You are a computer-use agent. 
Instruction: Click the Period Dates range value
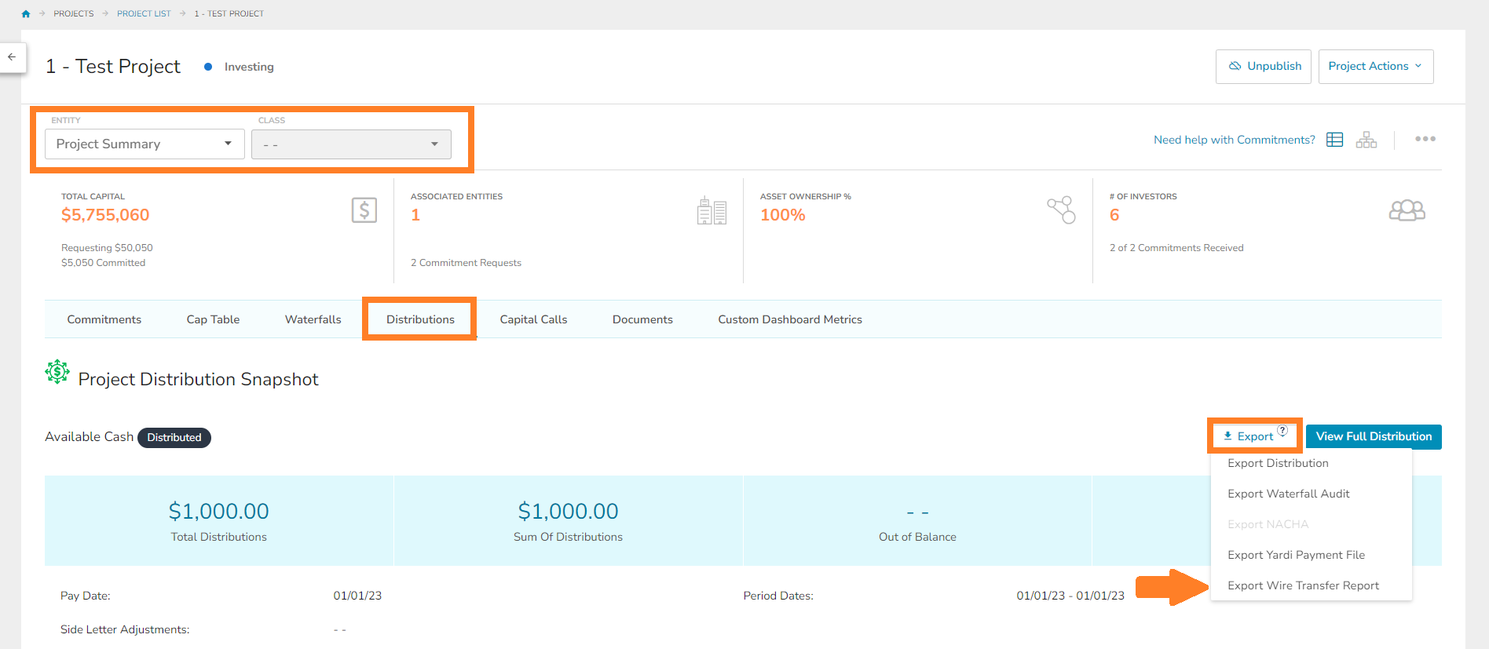(1070, 596)
